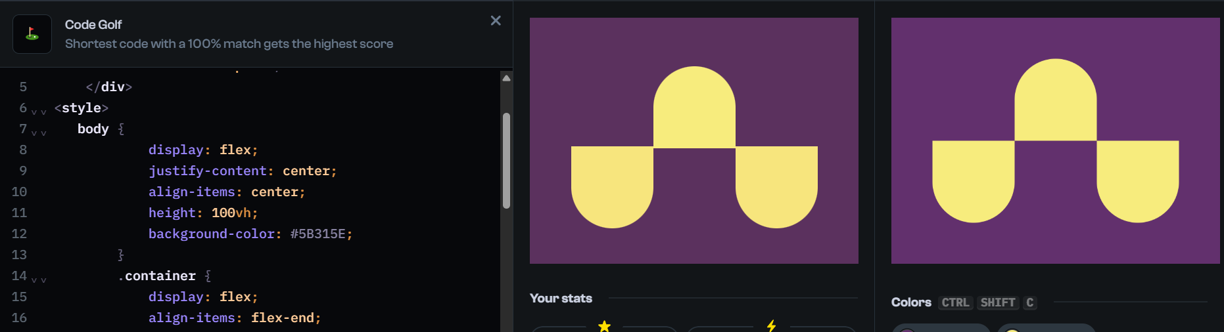Click the your-output preview image
Image resolution: width=1224 pixels, height=332 pixels.
(694, 140)
